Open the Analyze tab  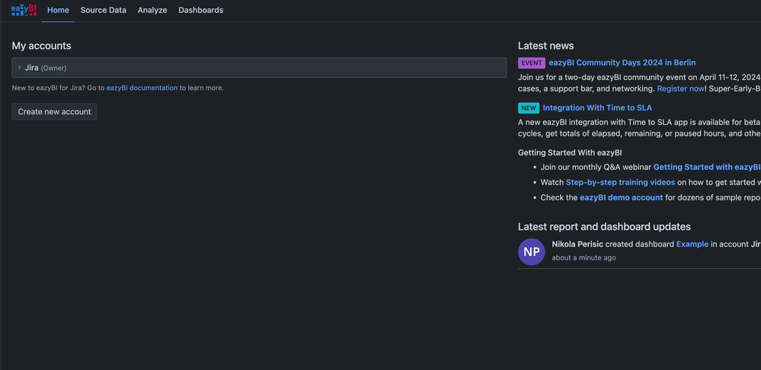tap(152, 10)
